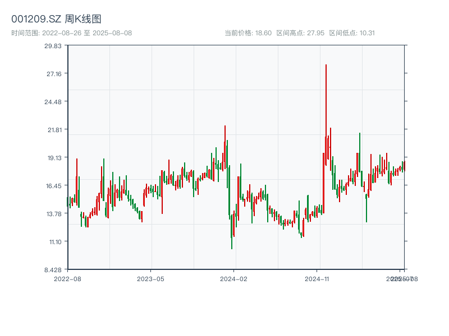
Task: Click the interval high label '区间高点: 27.95'
Action: tap(300, 33)
